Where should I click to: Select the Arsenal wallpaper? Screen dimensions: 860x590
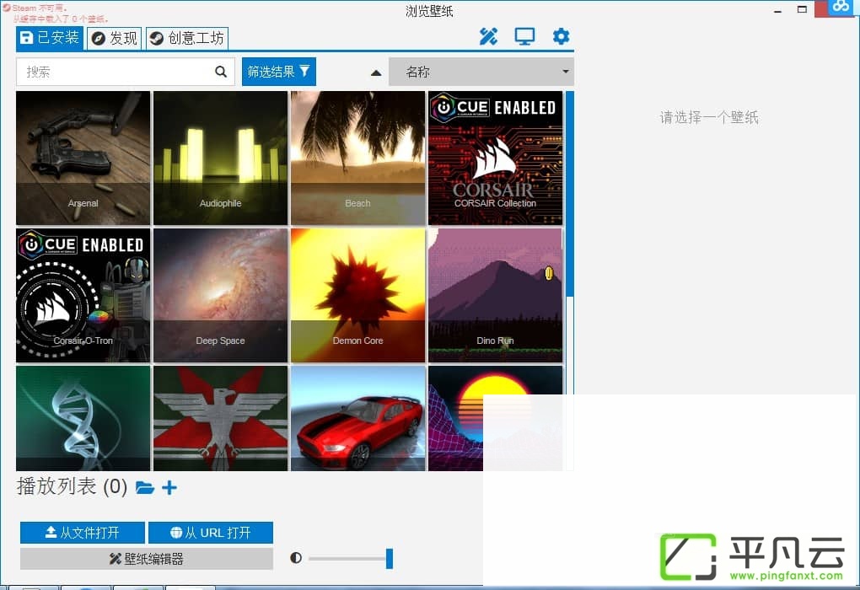coord(83,158)
